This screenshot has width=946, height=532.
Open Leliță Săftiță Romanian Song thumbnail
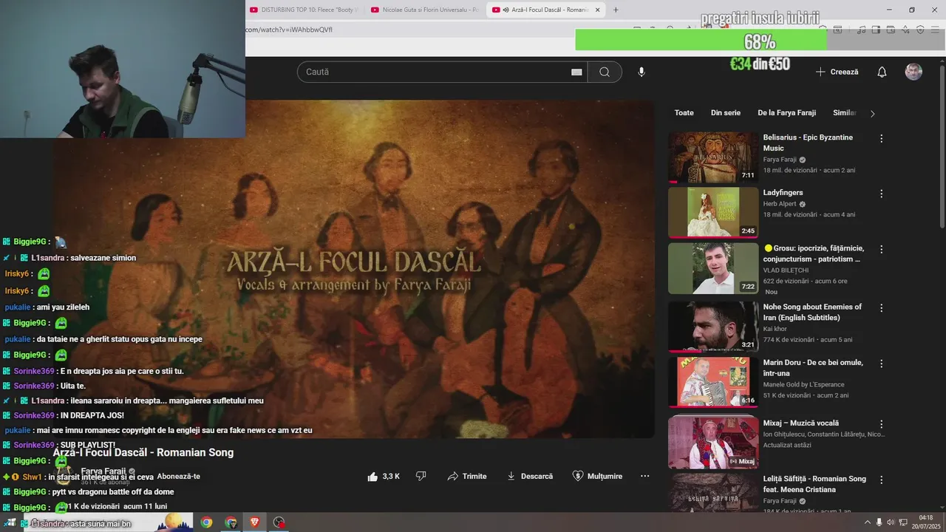[x=713, y=493]
